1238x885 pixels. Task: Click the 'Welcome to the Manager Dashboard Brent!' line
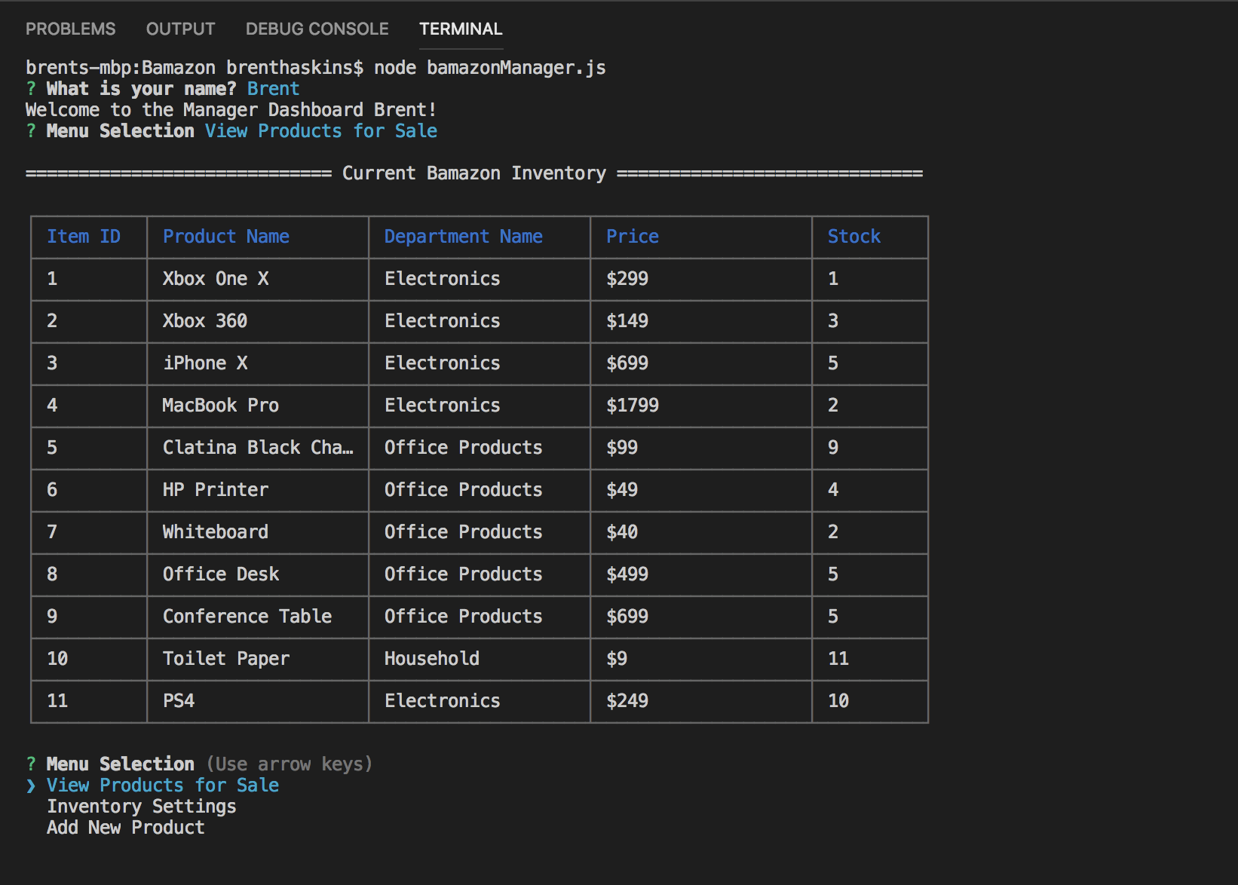coord(231,110)
